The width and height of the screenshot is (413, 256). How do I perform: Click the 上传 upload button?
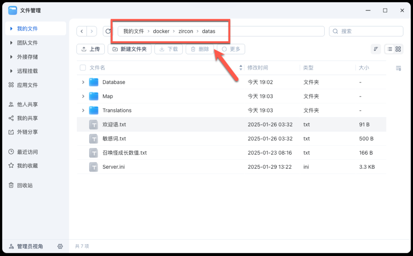point(90,49)
